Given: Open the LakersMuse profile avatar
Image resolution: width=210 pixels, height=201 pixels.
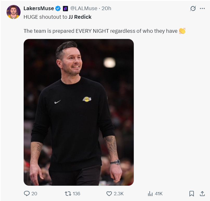Looking at the screenshot, I should 13,12.
